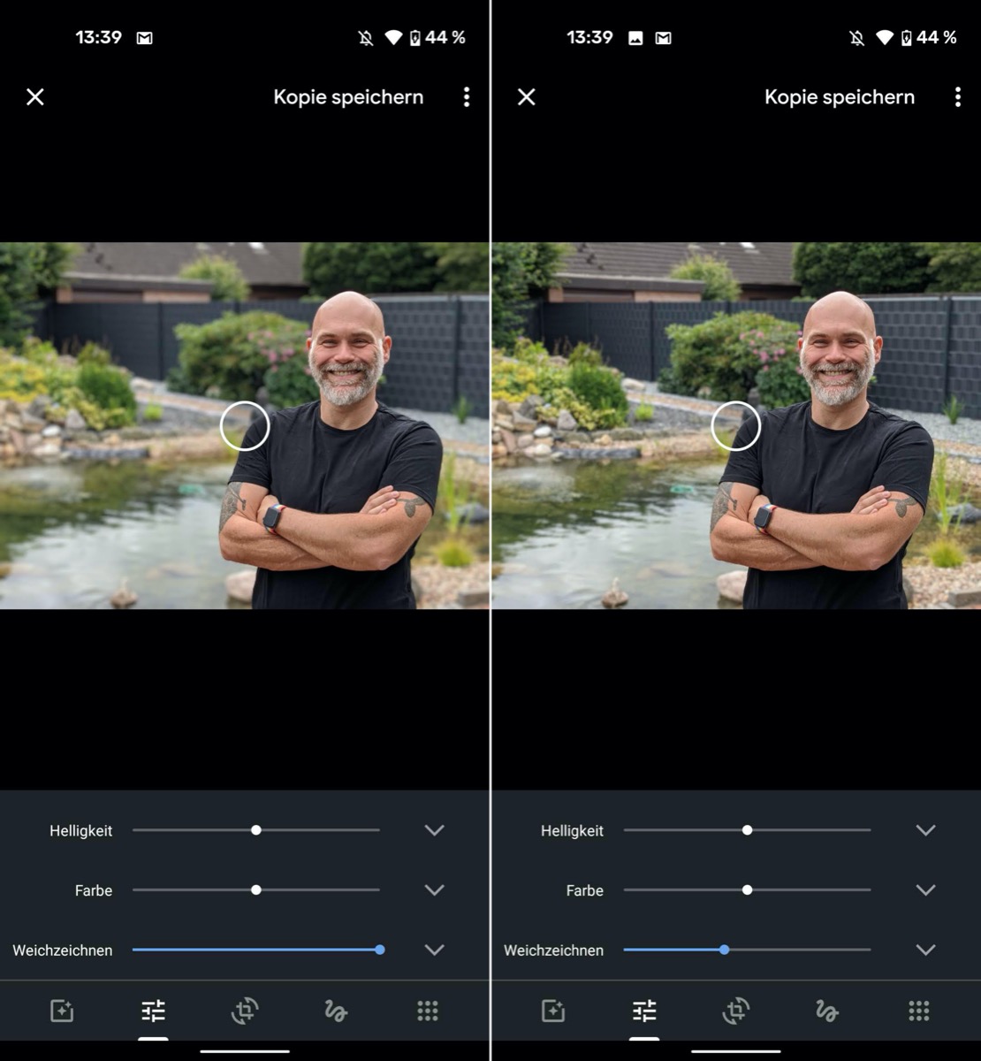Expand Weichzeichnen options in right screenshot
981x1061 pixels.
(x=925, y=950)
